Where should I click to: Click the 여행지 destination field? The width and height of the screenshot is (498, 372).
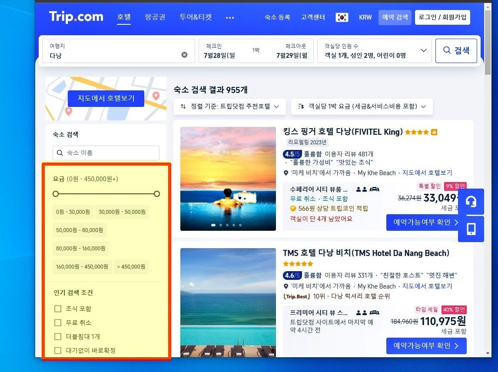point(119,51)
